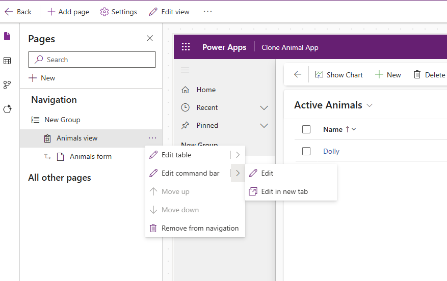Select Edit in the submenu

point(291,173)
